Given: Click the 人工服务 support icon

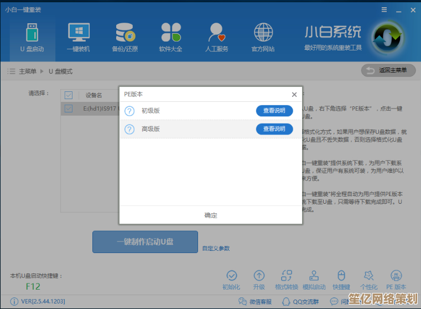Looking at the screenshot, I should pos(216,33).
